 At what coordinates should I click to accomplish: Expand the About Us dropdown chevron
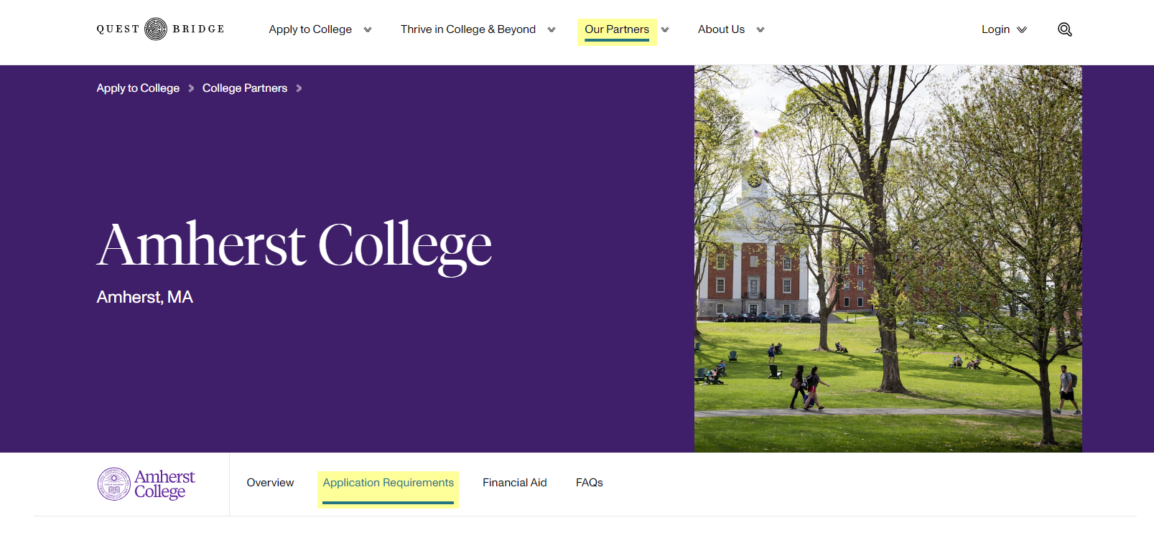pyautogui.click(x=760, y=30)
